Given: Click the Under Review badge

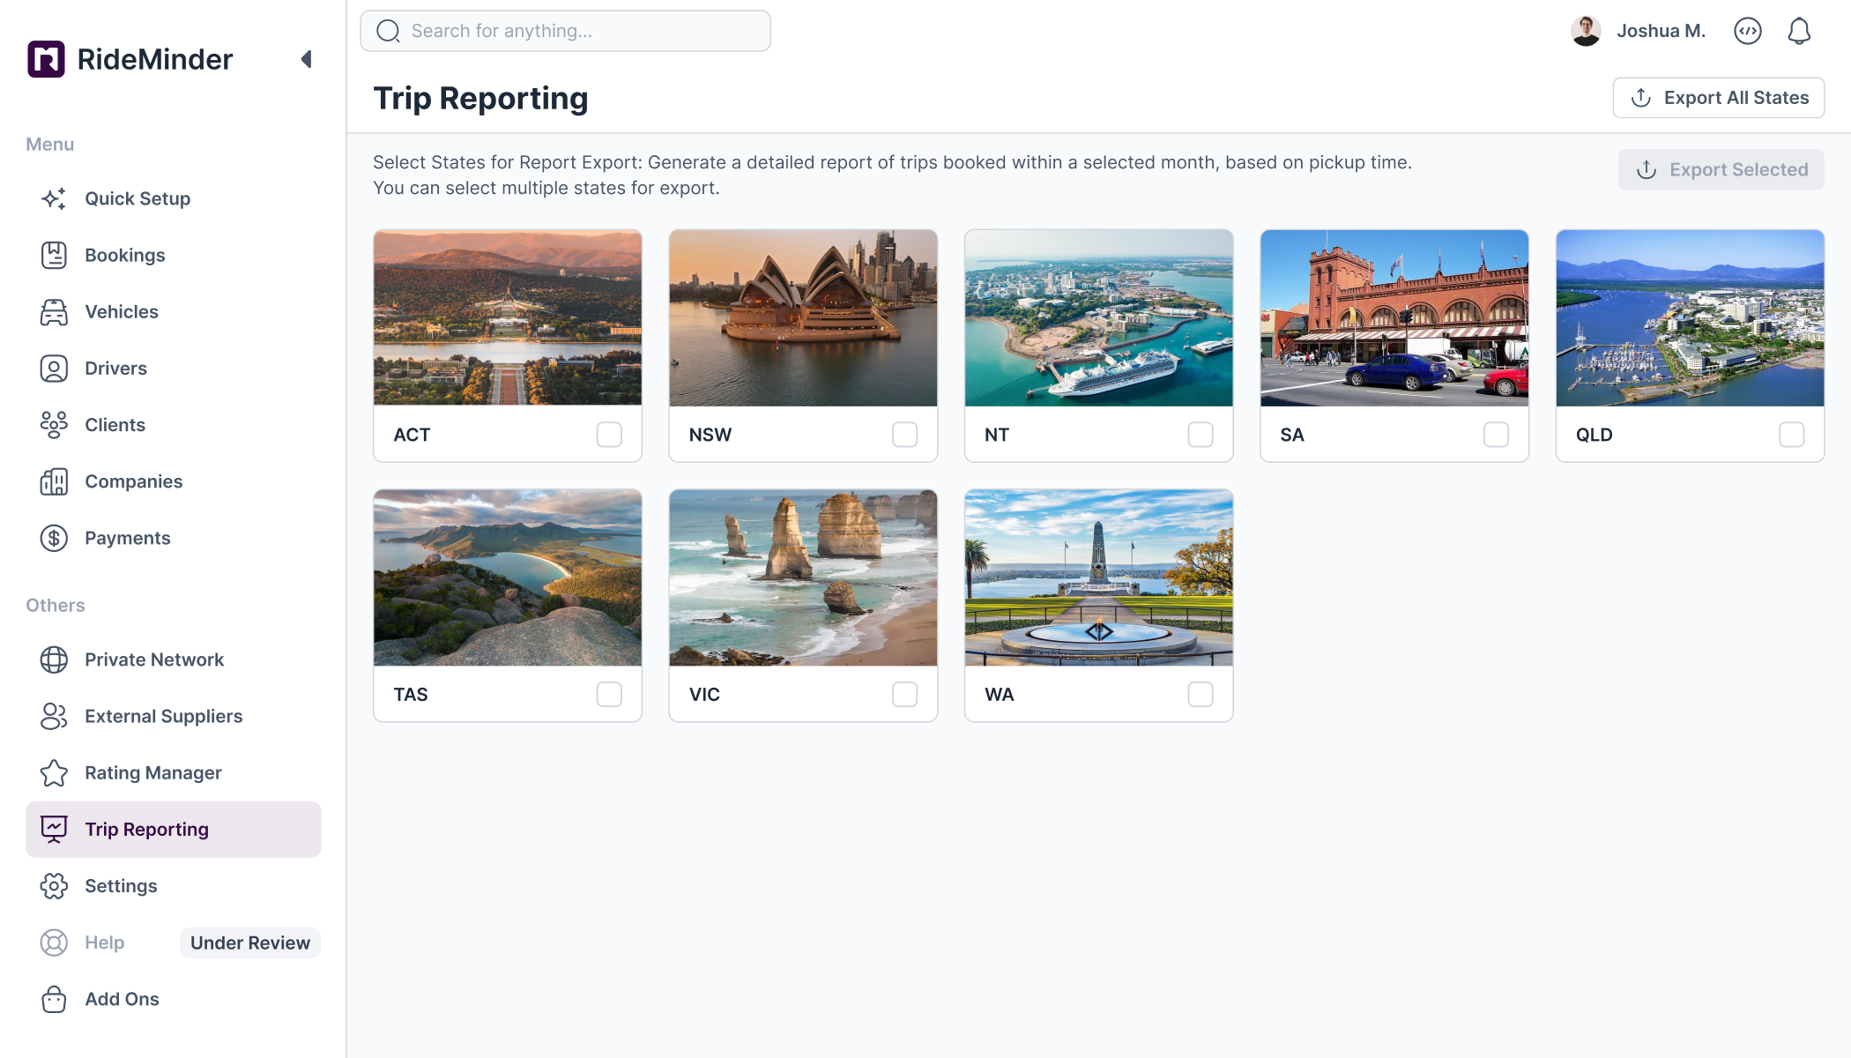Looking at the screenshot, I should (x=250, y=943).
